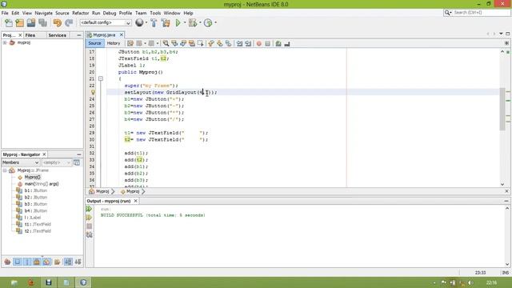This screenshot has width=512, height=288.
Task: Click the Save All icon
Action: coord(42,23)
